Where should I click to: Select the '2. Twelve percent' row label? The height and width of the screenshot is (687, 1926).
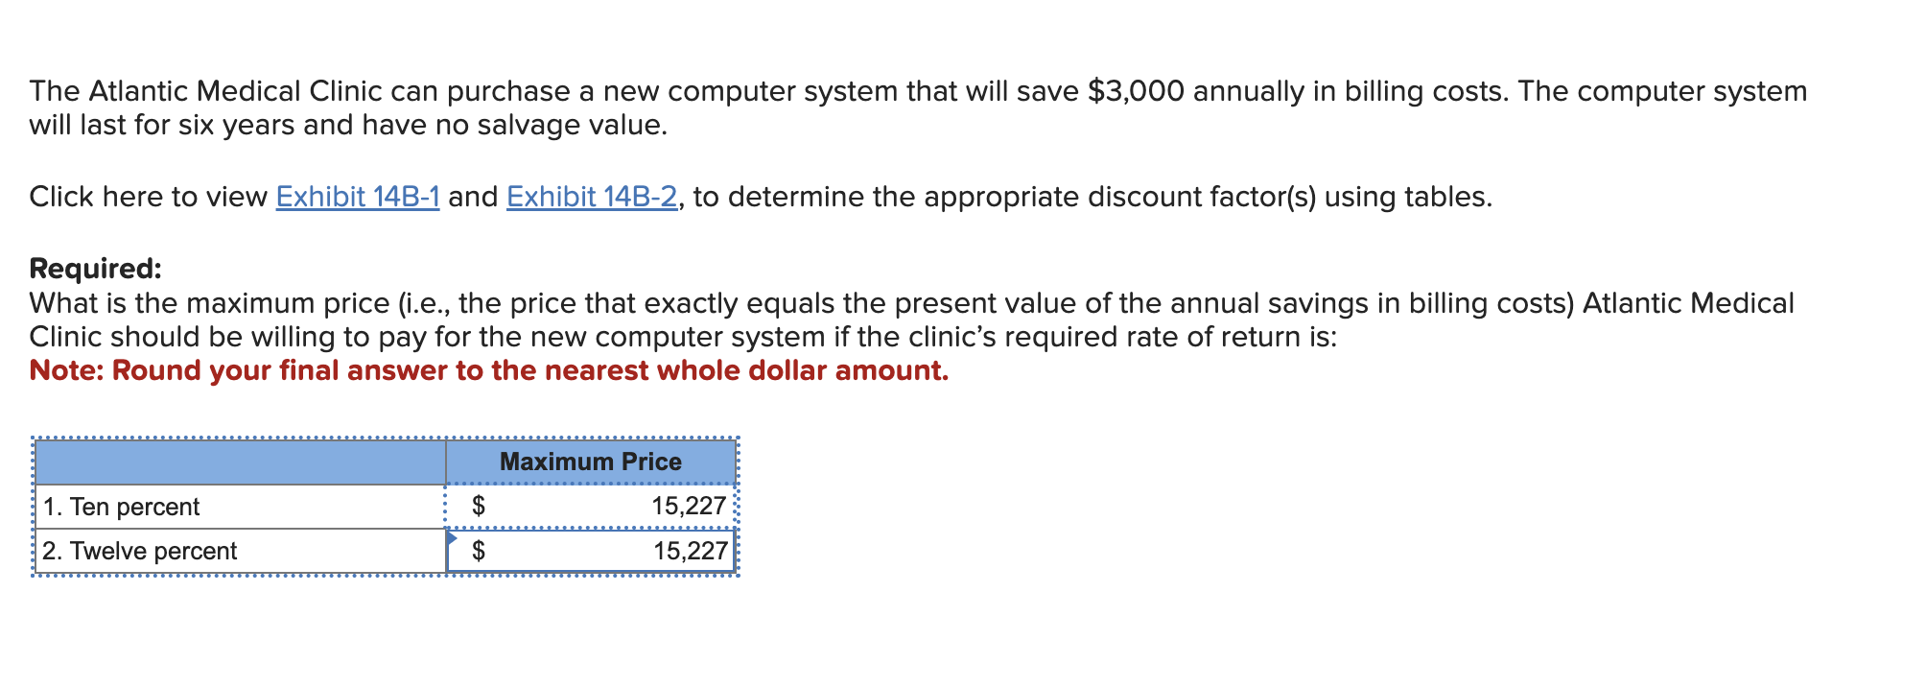tap(138, 551)
